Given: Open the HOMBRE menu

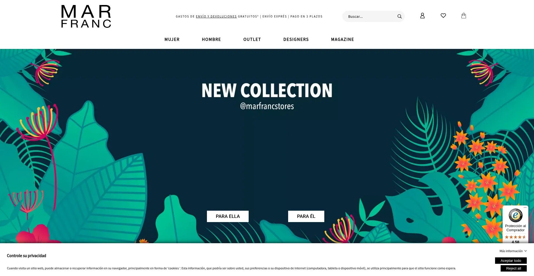Looking at the screenshot, I should (211, 39).
